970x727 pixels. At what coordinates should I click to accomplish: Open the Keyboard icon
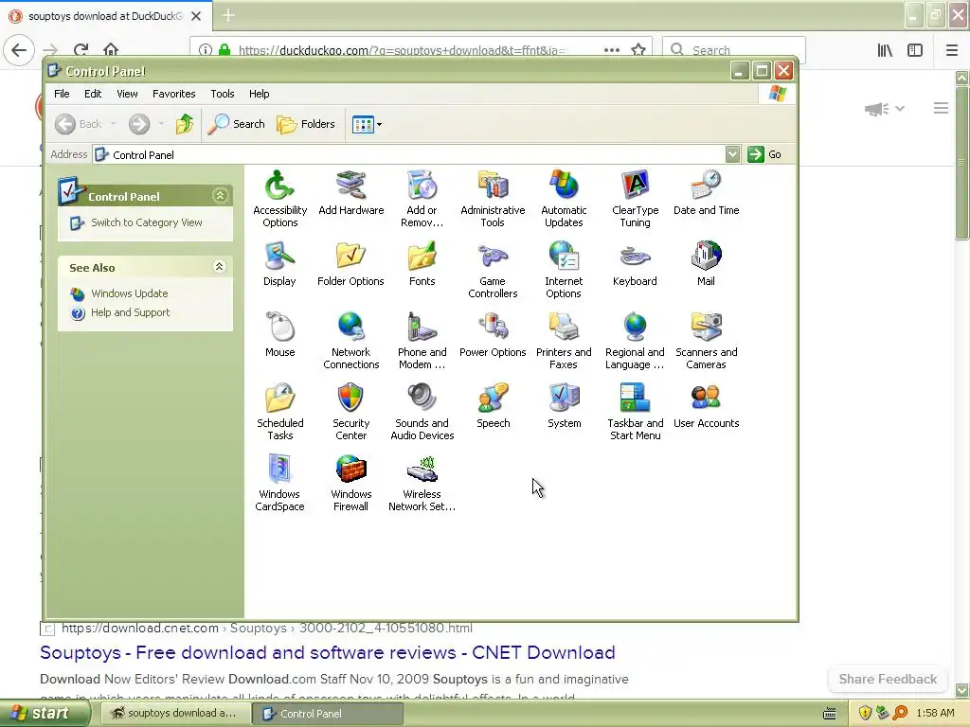pyautogui.click(x=635, y=264)
